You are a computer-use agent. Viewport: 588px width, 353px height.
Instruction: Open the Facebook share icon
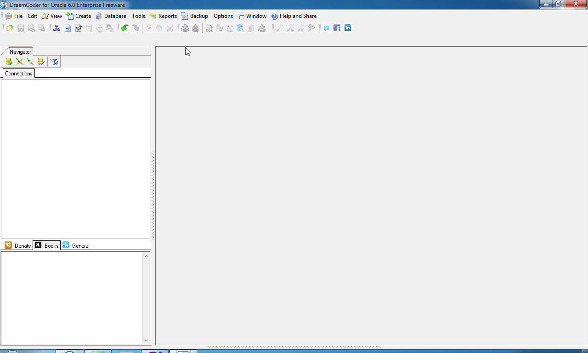(x=337, y=28)
